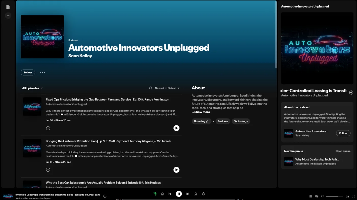The image size is (357, 200).
Task: Click the main view vertical scrollbar
Action: 276,35
